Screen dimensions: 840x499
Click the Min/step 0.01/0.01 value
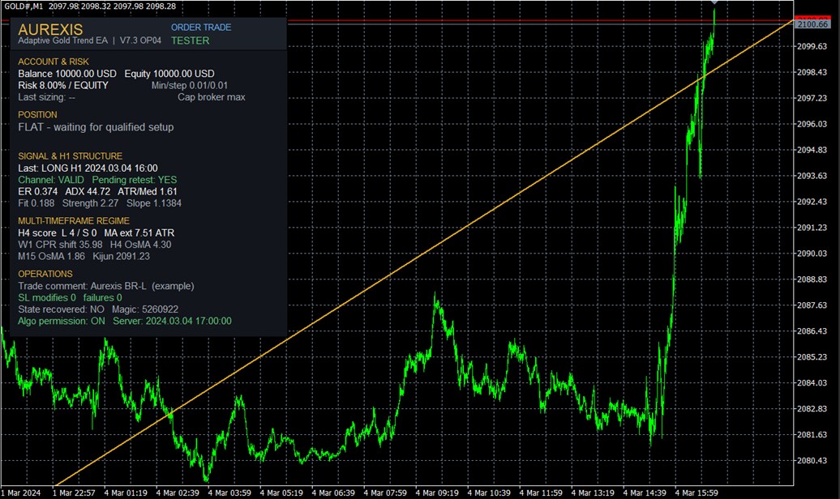click(190, 86)
